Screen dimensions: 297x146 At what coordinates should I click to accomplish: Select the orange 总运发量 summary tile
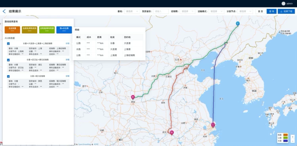click(x=12, y=30)
